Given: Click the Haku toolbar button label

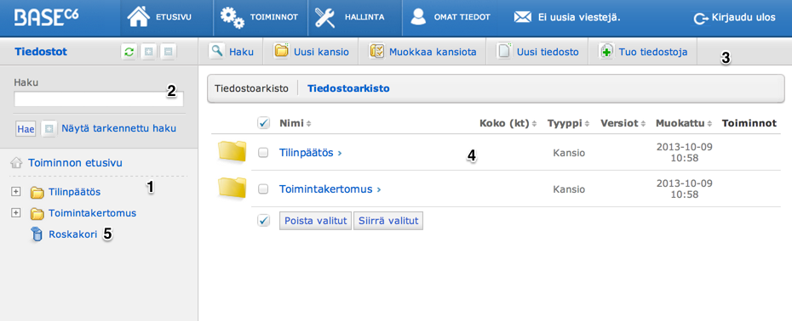Looking at the screenshot, I should pyautogui.click(x=241, y=52).
